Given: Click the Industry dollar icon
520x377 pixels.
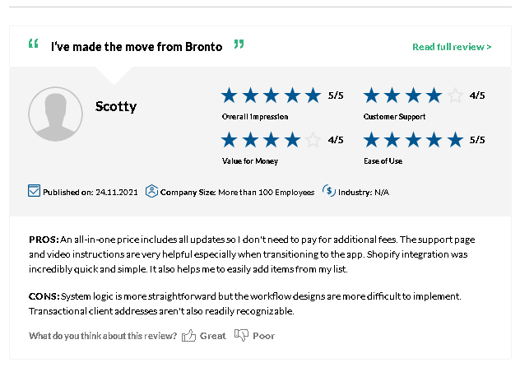Looking at the screenshot, I should [x=328, y=191].
